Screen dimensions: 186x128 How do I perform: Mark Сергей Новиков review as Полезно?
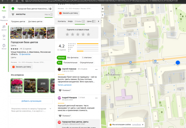pyautogui.click(x=65, y=90)
